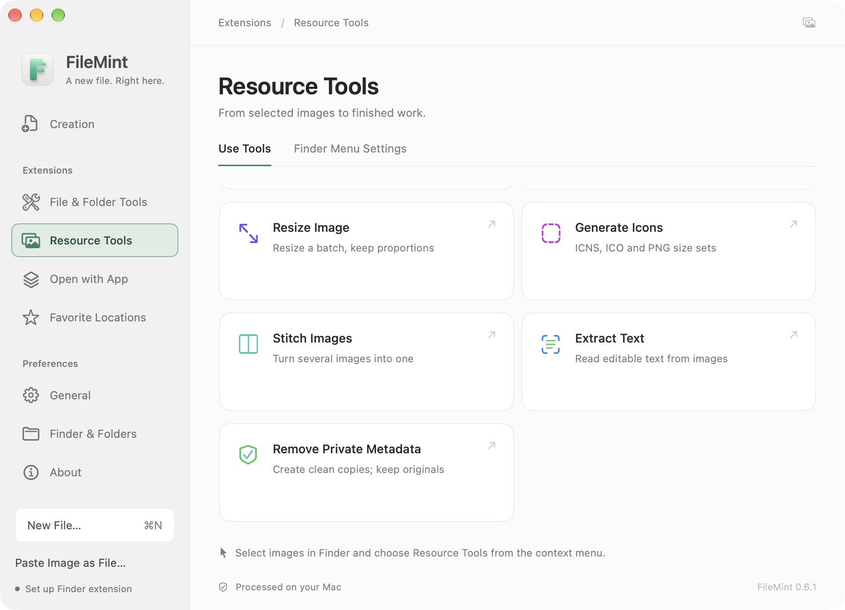Open Extract Text via its arrow icon

pyautogui.click(x=793, y=335)
